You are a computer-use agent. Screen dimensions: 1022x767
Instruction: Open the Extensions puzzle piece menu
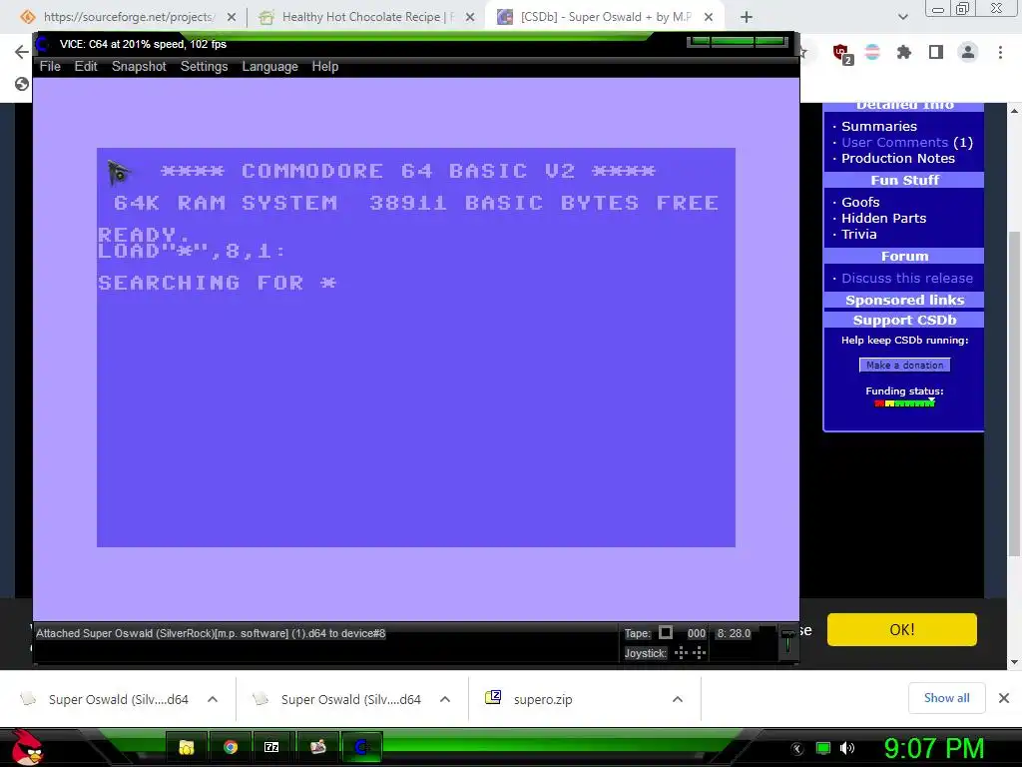(x=903, y=52)
